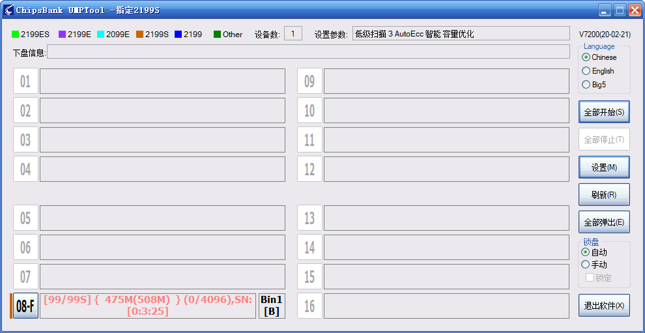This screenshot has width=645, height=333.
Task: Click port number 01 button
Action: [x=25, y=81]
